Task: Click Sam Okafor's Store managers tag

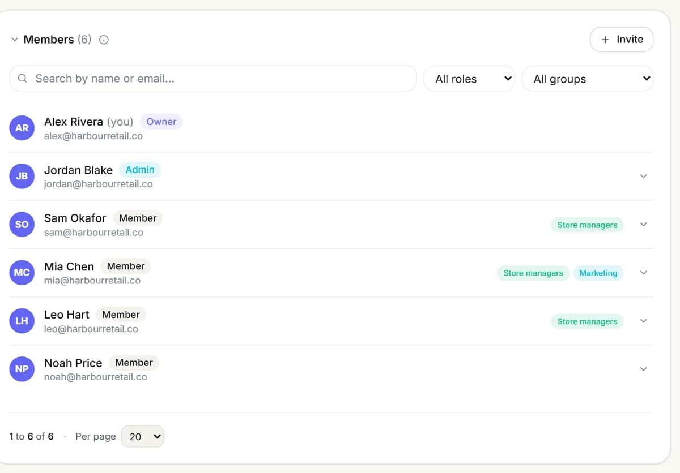Action: (587, 225)
